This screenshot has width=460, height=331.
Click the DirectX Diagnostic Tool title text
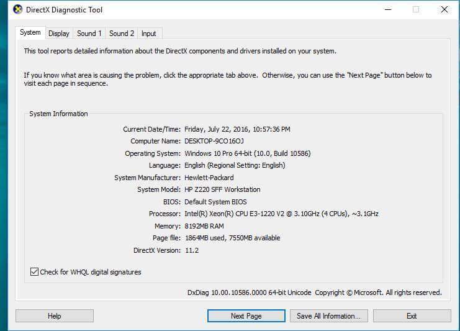pyautogui.click(x=64, y=10)
